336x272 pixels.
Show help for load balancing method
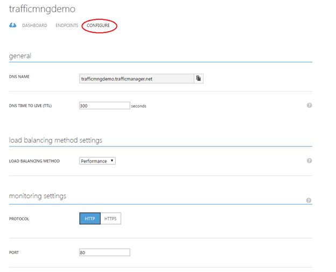(x=309, y=161)
